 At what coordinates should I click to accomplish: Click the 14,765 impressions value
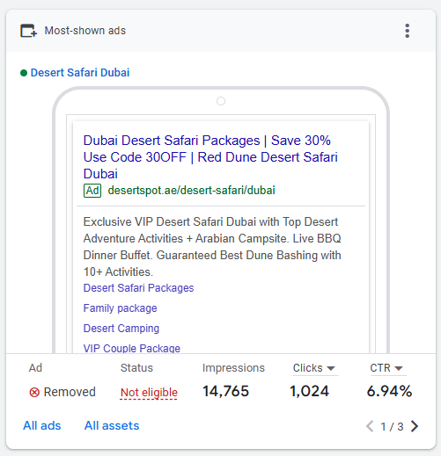225,391
